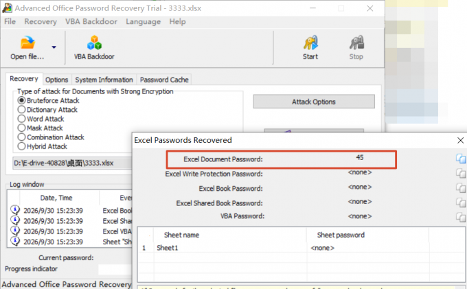Open the VBA Backdoor menu
This screenshot has width=467, height=289.
[x=91, y=22]
